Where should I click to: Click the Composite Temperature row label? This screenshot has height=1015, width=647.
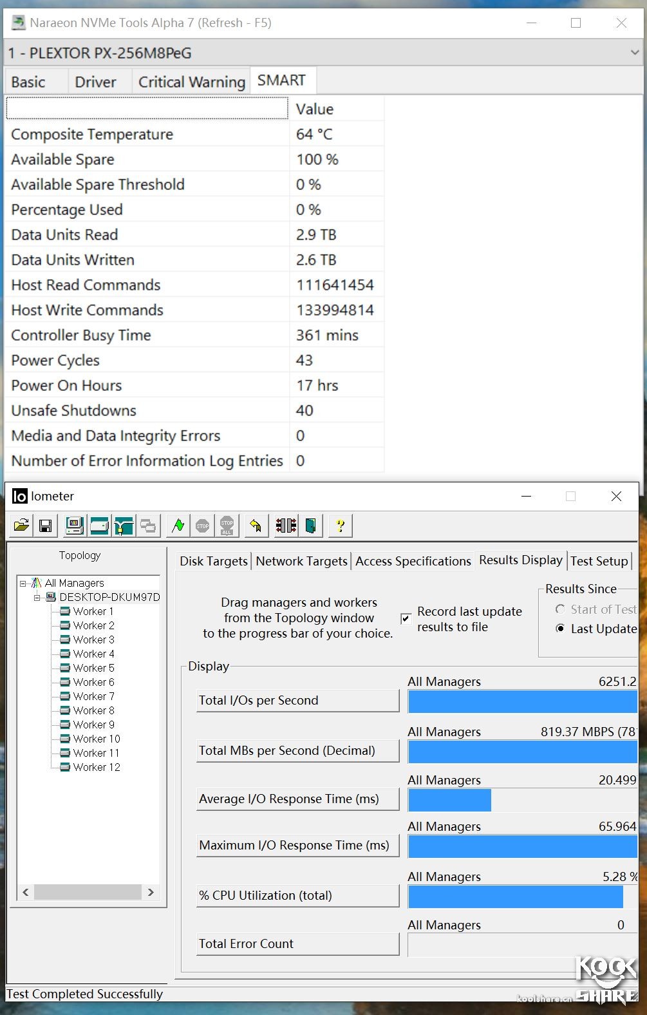pyautogui.click(x=92, y=134)
